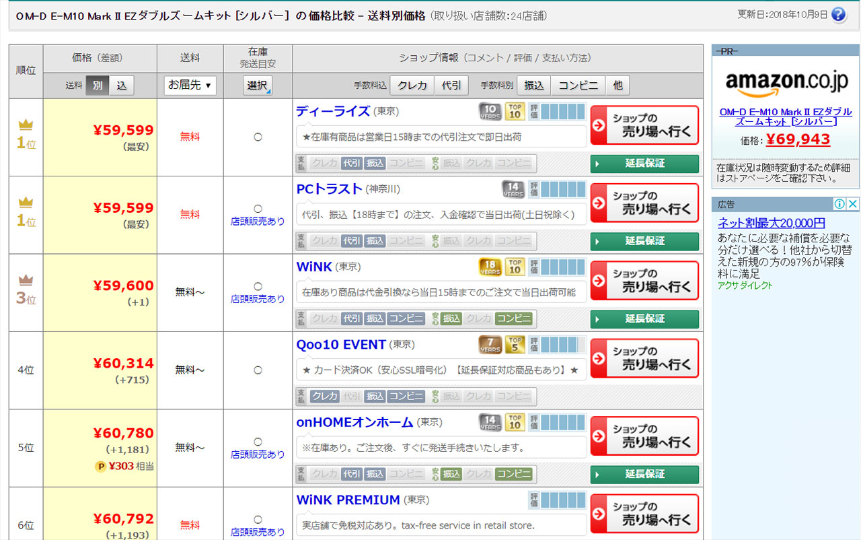Click the help question mark icon
The width and height of the screenshot is (861, 540).
click(x=838, y=14)
